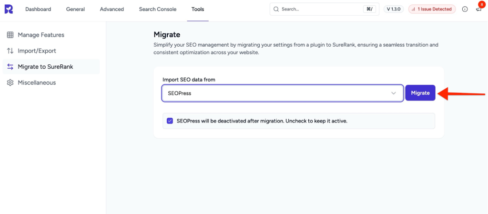Focus the Search input field
The image size is (488, 214).
324,9
